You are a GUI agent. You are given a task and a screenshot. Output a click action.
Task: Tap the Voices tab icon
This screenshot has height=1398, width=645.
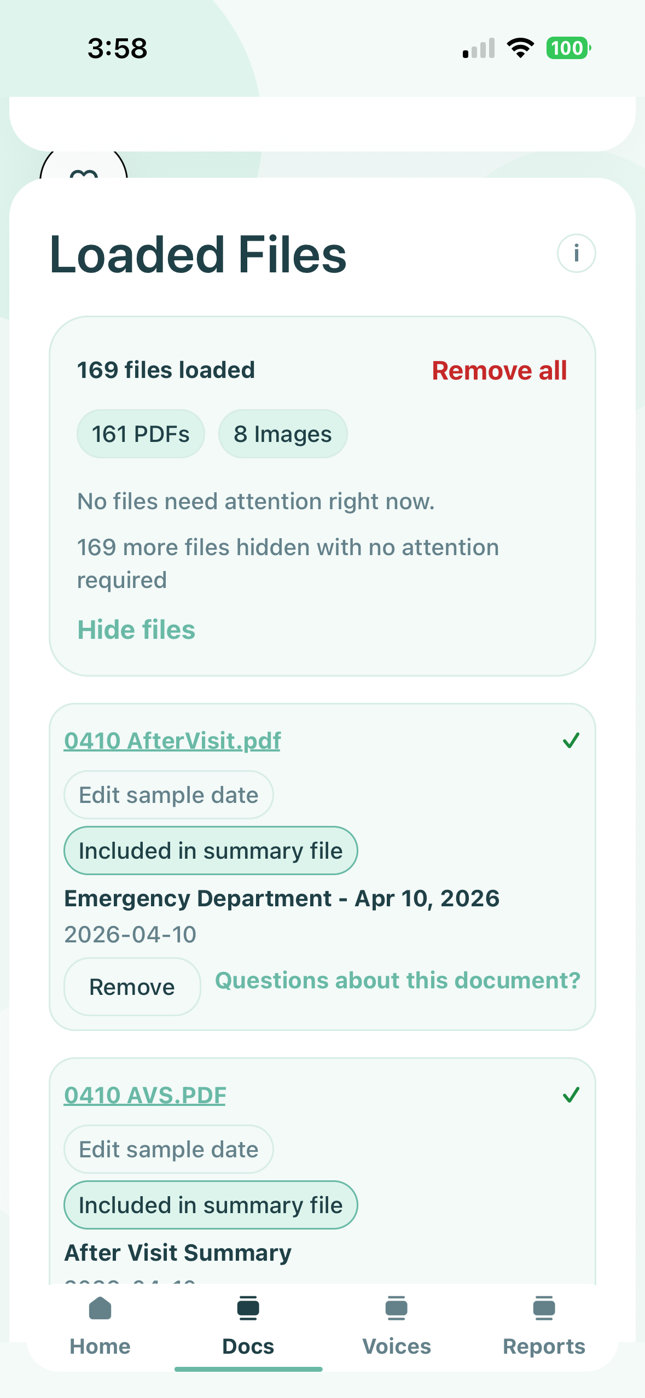coord(397,1308)
